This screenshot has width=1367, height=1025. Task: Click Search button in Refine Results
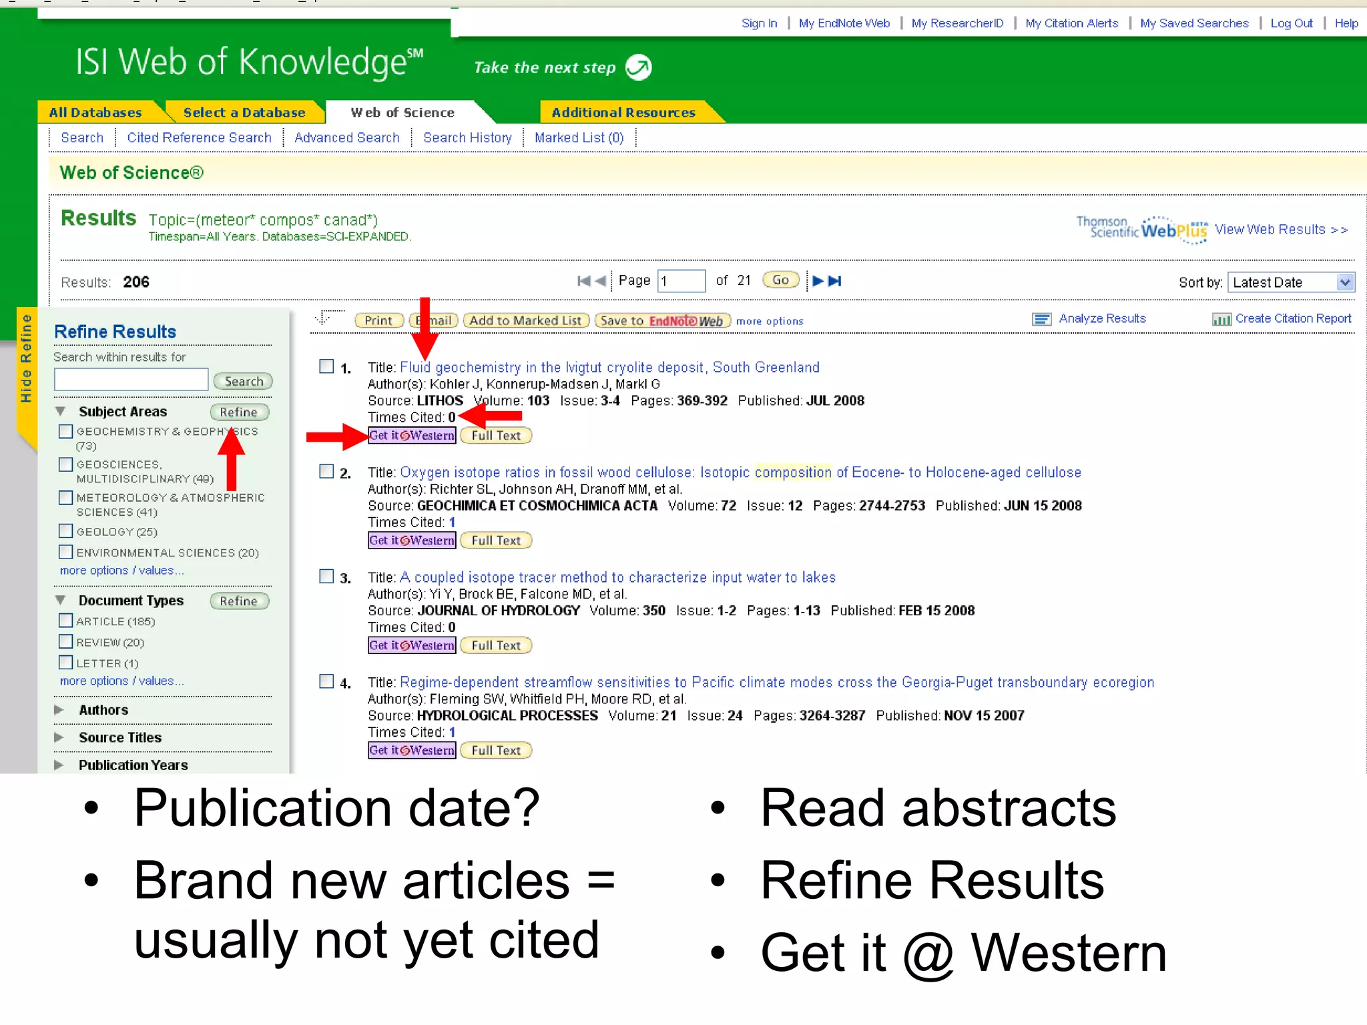[x=244, y=381]
